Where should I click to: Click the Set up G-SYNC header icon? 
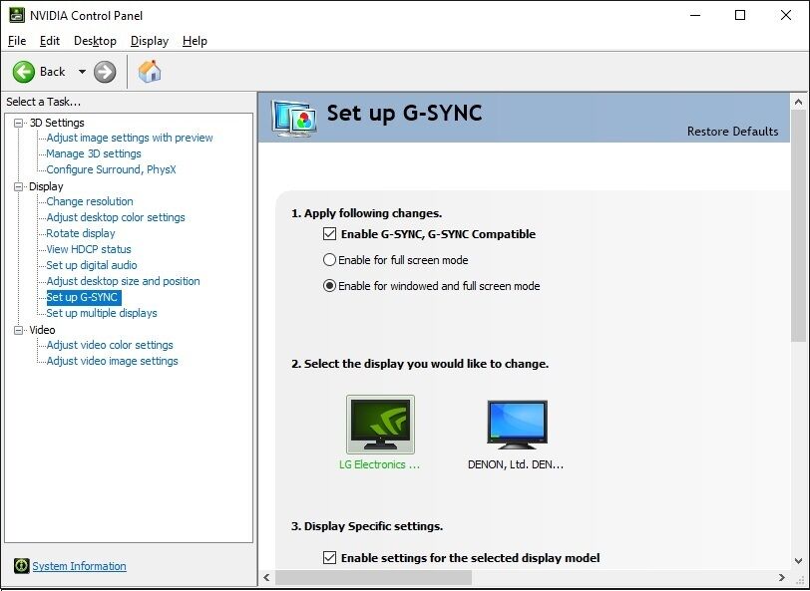coord(294,119)
